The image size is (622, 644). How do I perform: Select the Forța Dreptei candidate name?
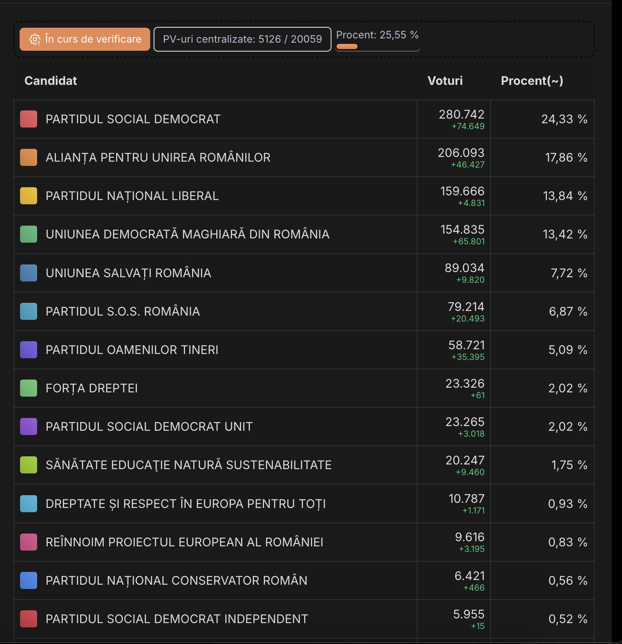coord(92,388)
